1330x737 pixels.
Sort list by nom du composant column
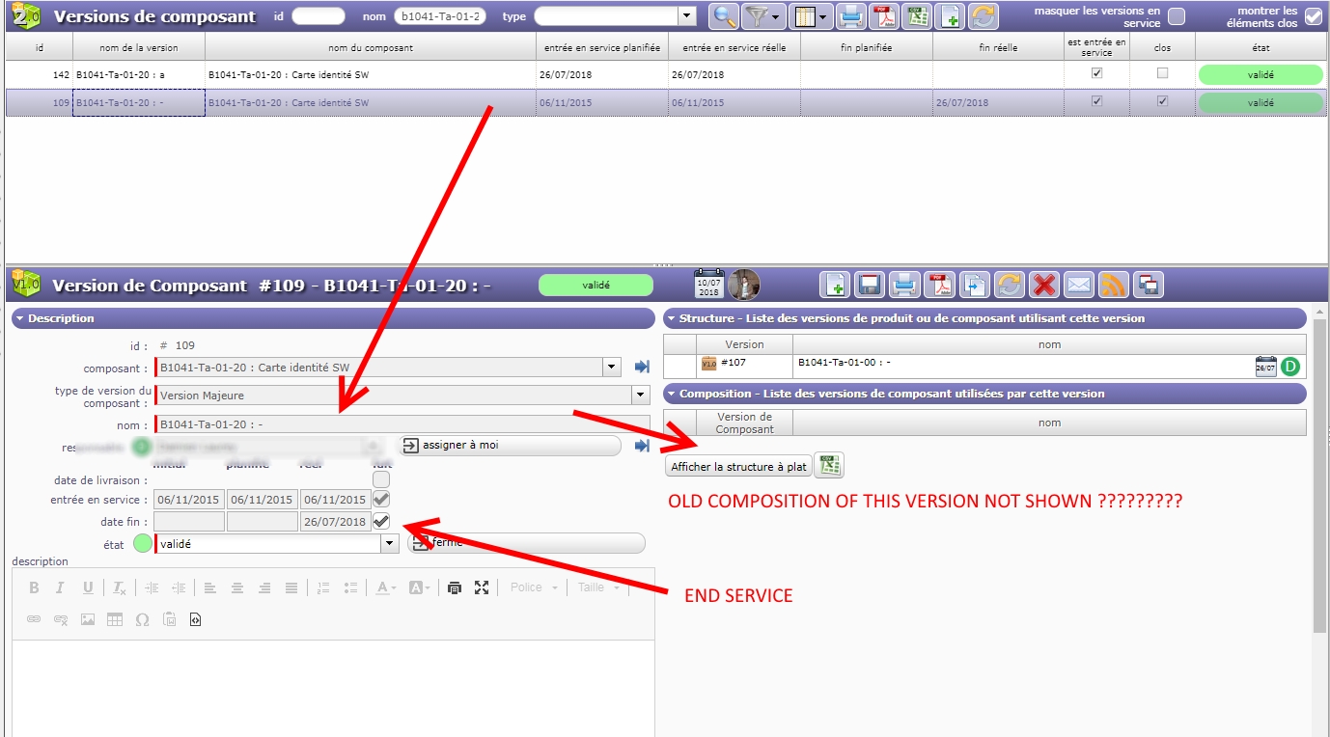point(371,47)
